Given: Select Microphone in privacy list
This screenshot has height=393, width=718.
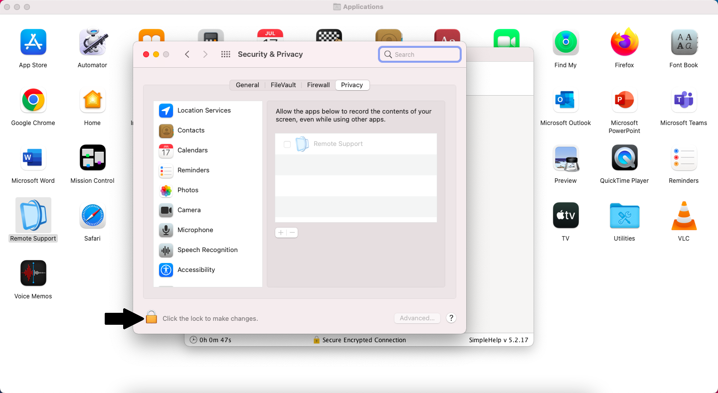Looking at the screenshot, I should [208, 230].
